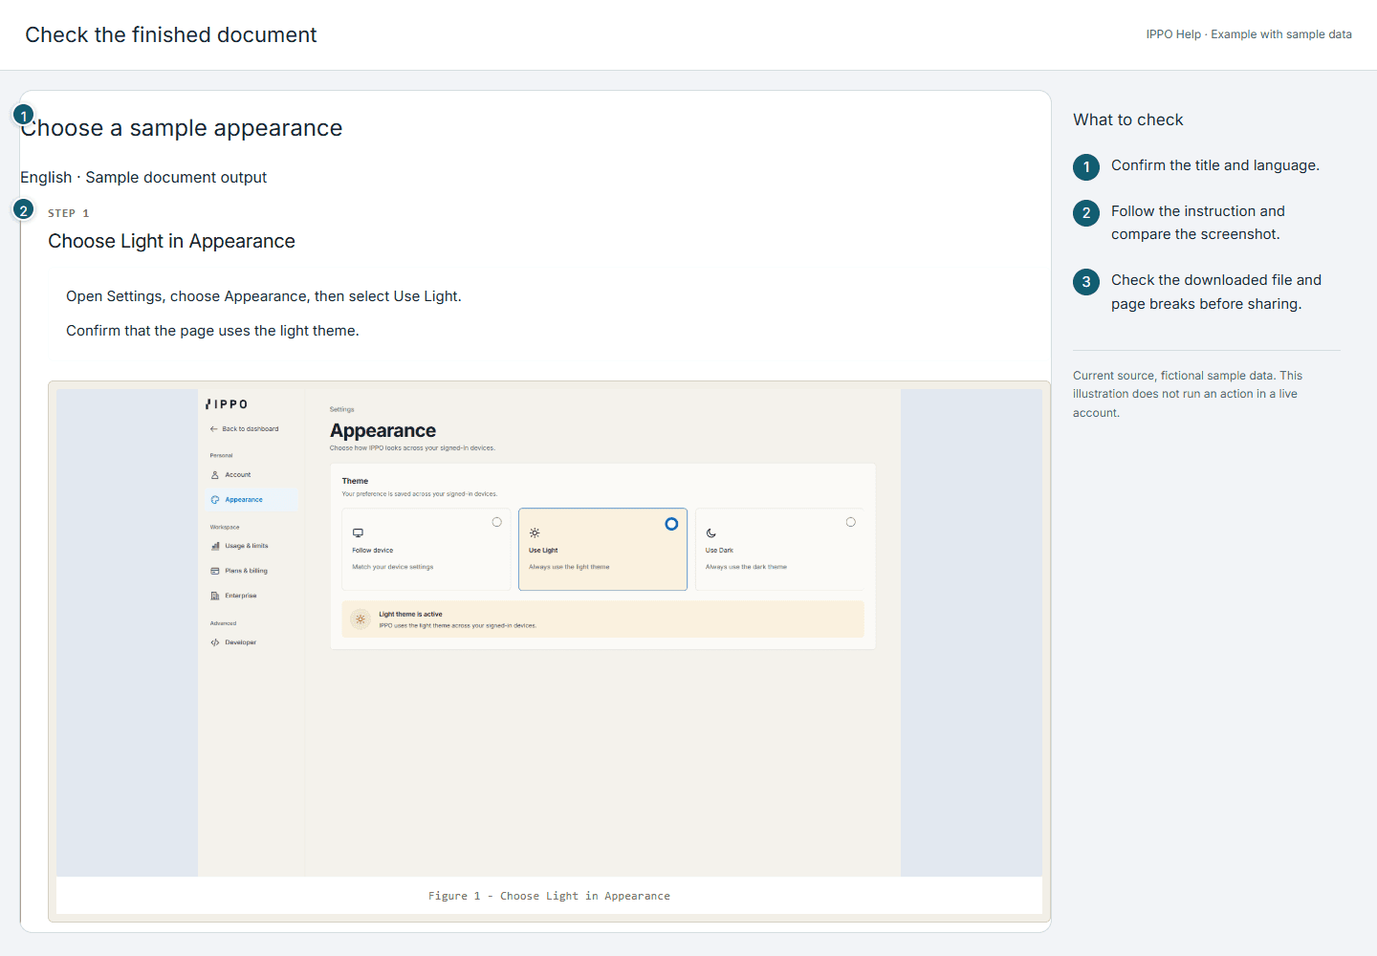Screen dimensions: 1377x956
Task: Click callout marker 1 beside the document title
Action: [x=24, y=116]
